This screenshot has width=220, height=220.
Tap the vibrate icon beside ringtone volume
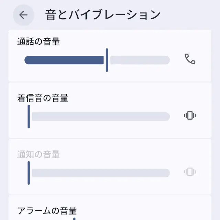190,115
